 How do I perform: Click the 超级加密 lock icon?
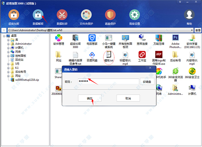pos(13,15)
